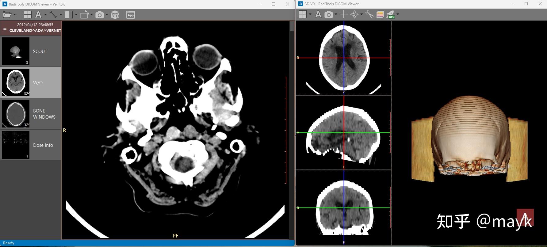547x247 pixels.
Task: Click the W/O series label
Action: [38, 83]
